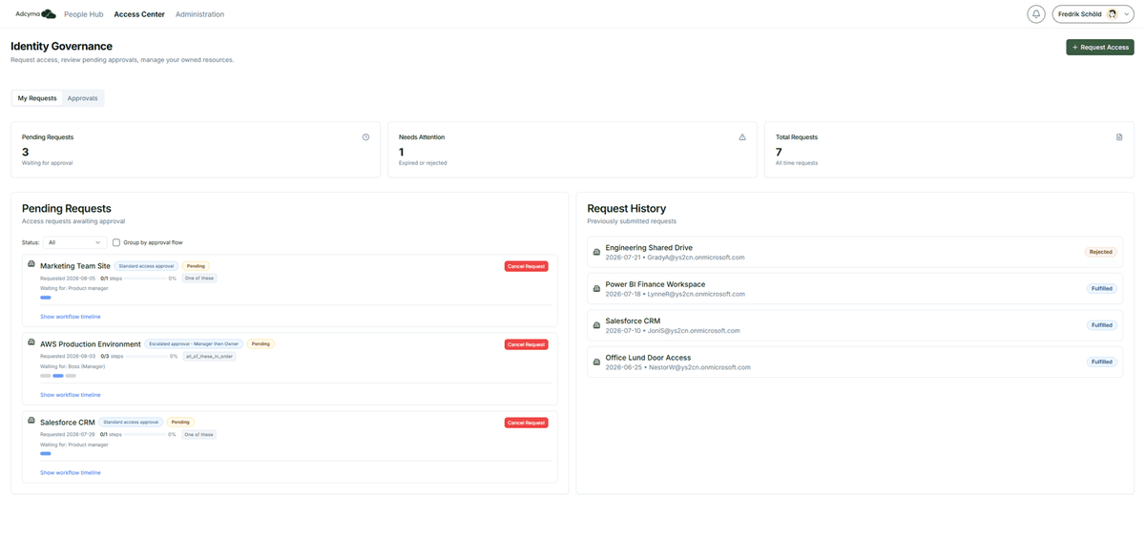Cancel the AWS Production Environment request
The image size is (1145, 558).
[x=527, y=344]
